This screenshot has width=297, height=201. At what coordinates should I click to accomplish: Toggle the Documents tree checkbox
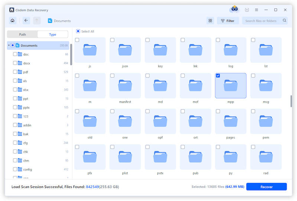click(13, 45)
